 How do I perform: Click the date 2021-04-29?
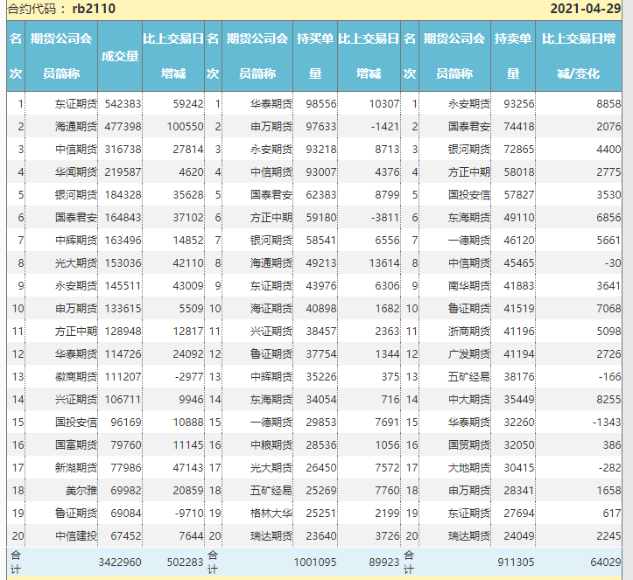(586, 9)
